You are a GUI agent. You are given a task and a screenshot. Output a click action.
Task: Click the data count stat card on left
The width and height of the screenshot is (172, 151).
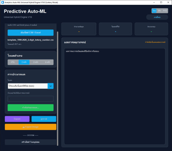[79, 29]
